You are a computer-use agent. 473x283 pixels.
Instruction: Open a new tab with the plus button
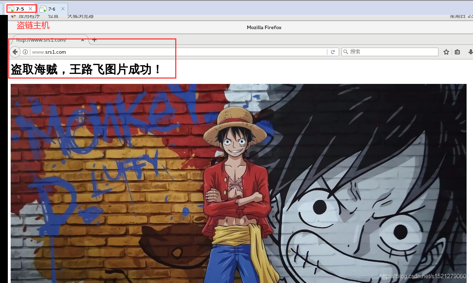click(x=94, y=40)
